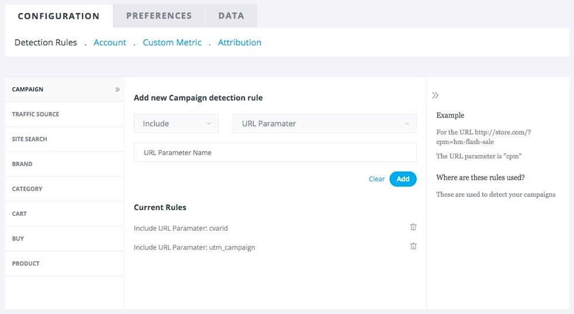The height and width of the screenshot is (314, 574).
Task: Click the example URL text with cpm=hm-flash-sale
Action: tap(483, 137)
